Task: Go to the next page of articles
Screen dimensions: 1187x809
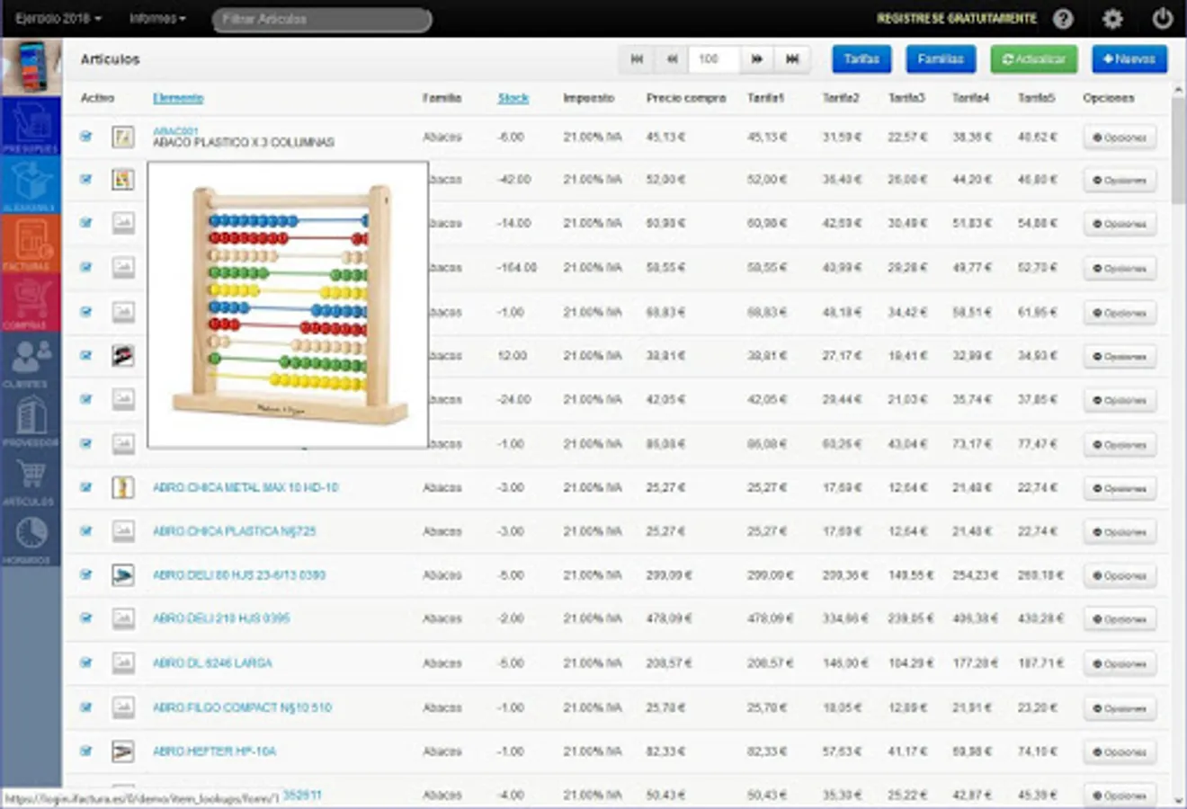Action: 757,59
